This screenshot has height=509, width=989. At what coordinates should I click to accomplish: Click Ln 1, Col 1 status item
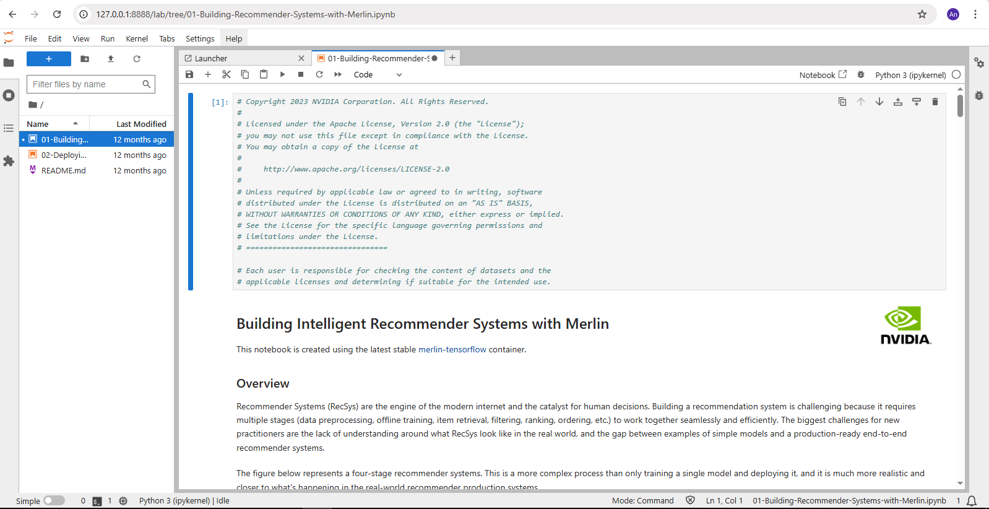[724, 500]
